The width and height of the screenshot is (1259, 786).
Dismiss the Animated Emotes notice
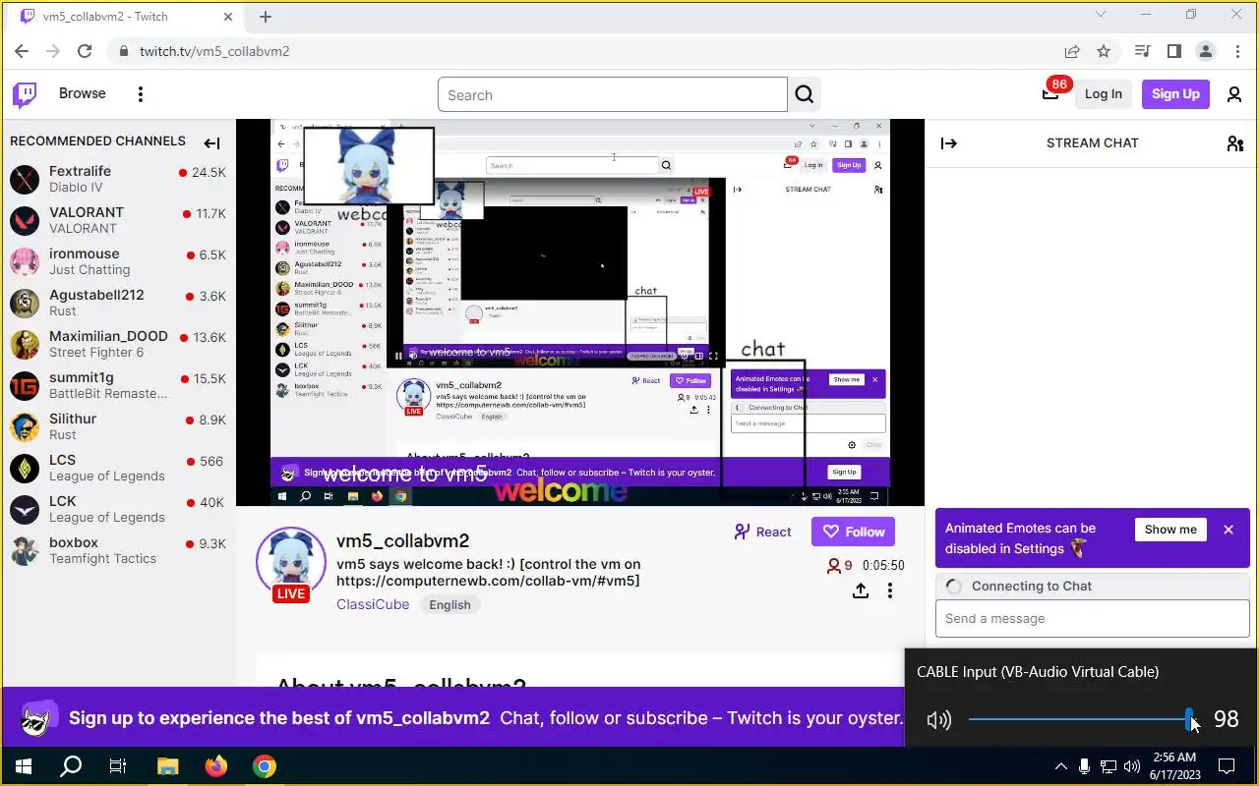click(x=1229, y=530)
